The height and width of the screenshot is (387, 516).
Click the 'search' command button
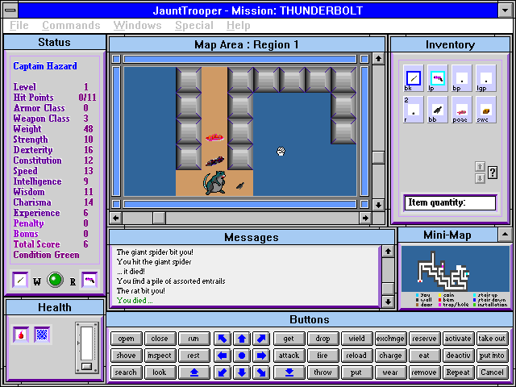click(127, 372)
